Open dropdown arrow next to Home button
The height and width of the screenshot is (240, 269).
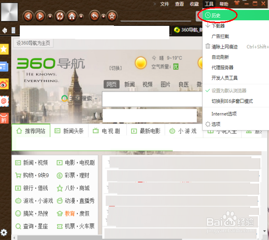click(81, 16)
